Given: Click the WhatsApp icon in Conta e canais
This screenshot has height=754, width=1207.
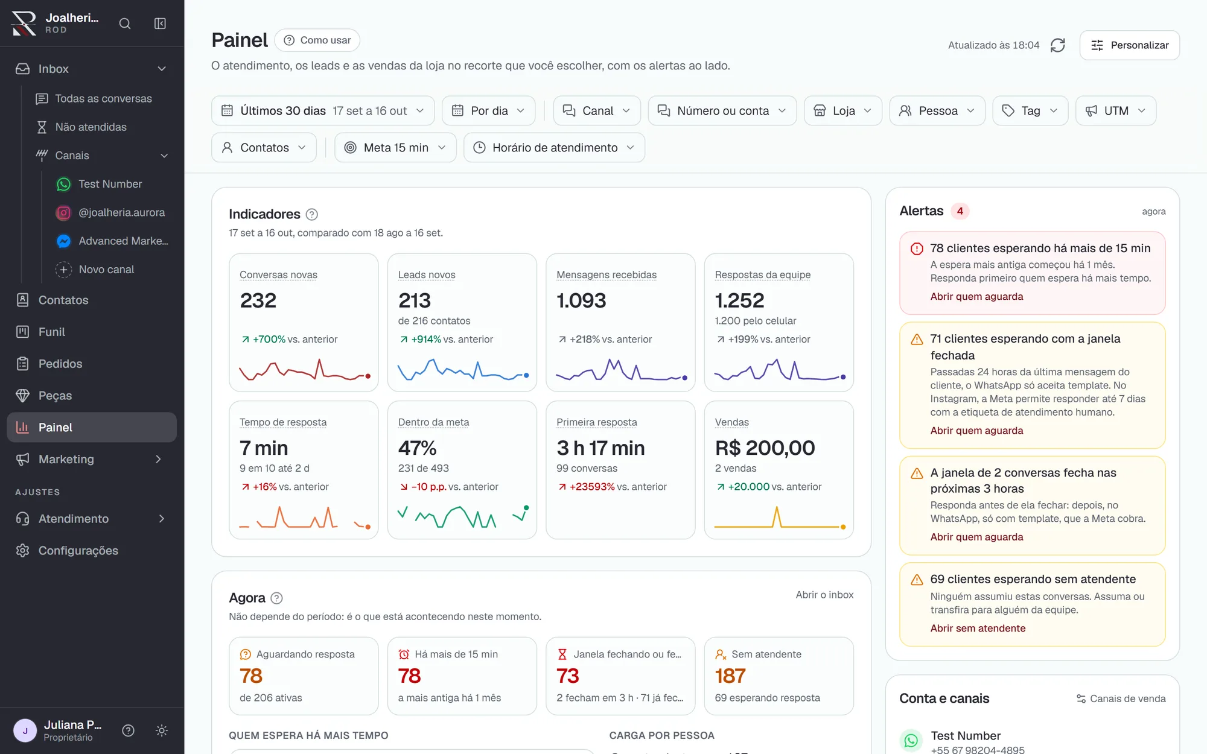Looking at the screenshot, I should (911, 741).
